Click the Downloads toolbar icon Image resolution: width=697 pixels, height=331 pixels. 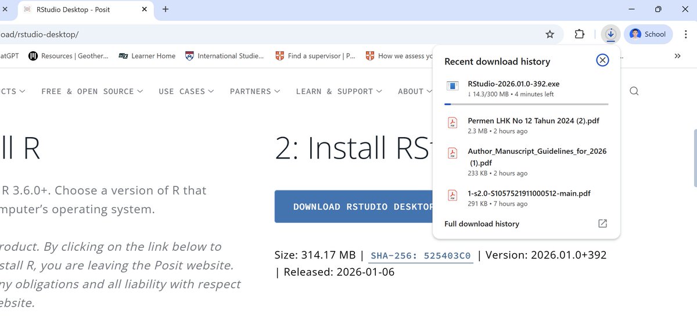(610, 34)
